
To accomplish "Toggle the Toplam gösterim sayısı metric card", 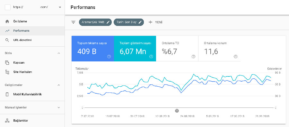I will click(135, 49).
